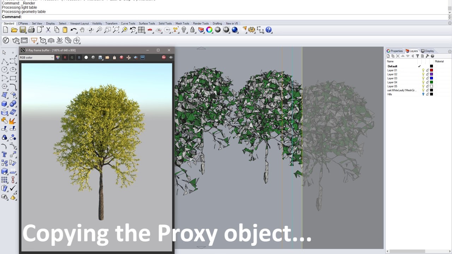This screenshot has width=452, height=254.
Task: Toggle monochrome gray sphere in frame buffer
Action: coord(93,58)
